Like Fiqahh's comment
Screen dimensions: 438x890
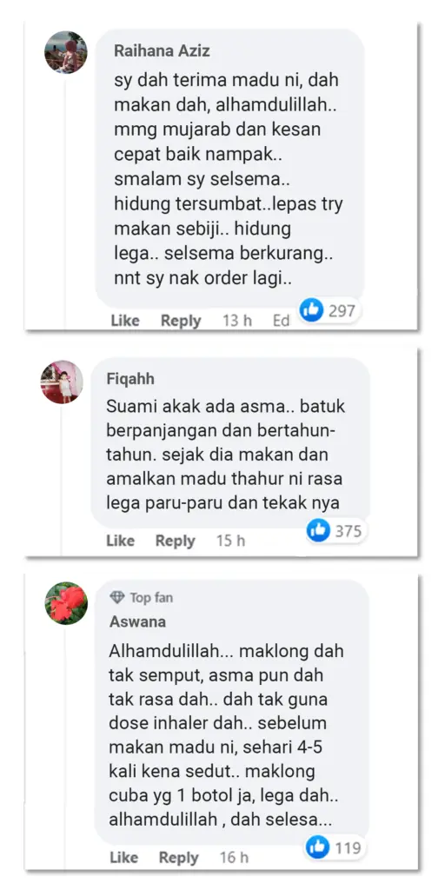[120, 541]
